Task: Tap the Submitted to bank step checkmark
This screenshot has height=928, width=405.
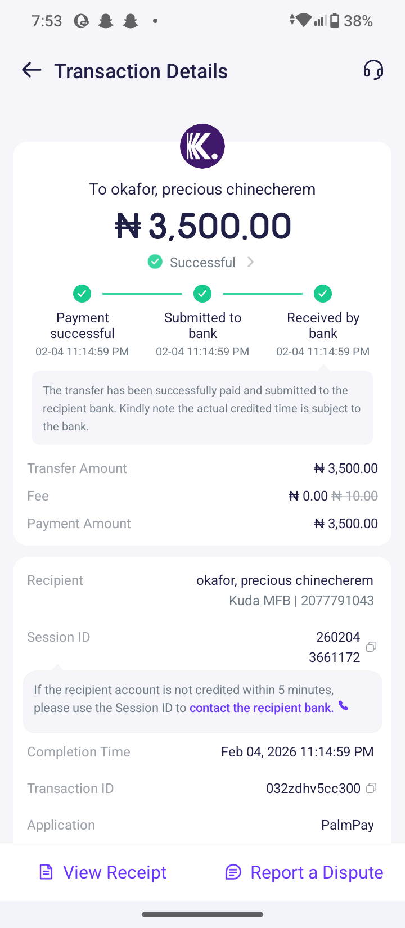Action: (x=202, y=293)
